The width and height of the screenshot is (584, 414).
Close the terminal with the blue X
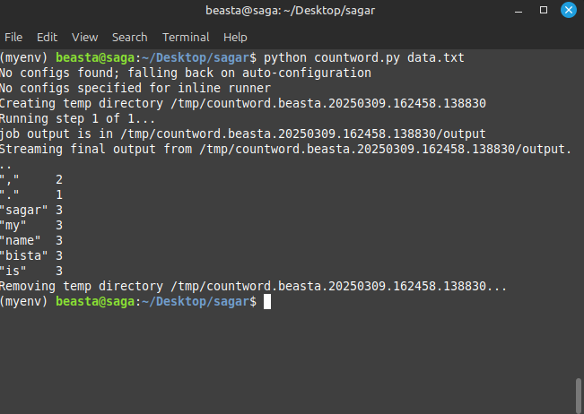[569, 10]
